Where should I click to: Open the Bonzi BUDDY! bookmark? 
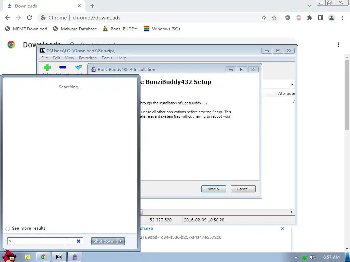tap(121, 29)
